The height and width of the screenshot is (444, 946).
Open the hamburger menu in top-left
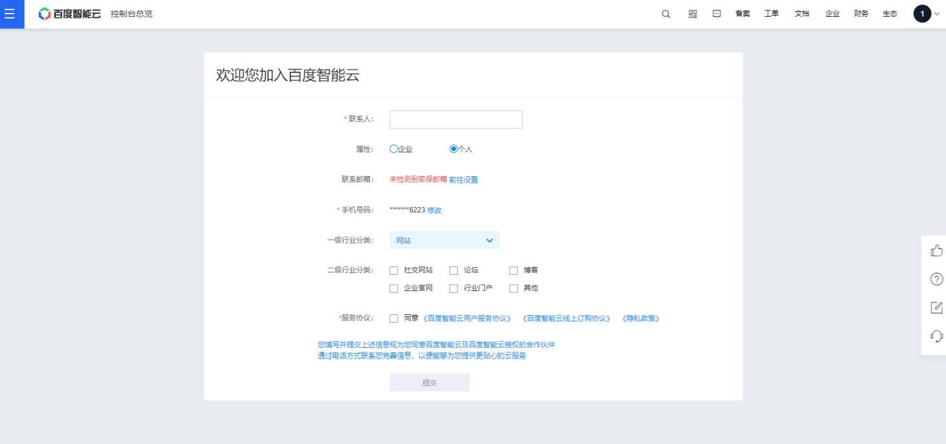[x=10, y=14]
